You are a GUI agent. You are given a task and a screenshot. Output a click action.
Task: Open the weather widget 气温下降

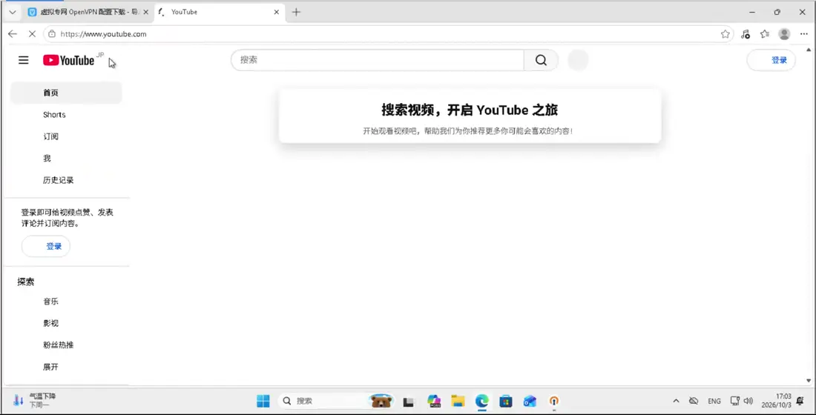click(x=35, y=400)
